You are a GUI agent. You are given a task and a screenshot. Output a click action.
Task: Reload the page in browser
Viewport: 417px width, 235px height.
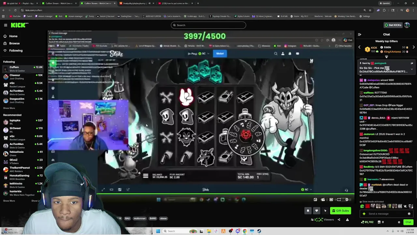pos(15,10)
